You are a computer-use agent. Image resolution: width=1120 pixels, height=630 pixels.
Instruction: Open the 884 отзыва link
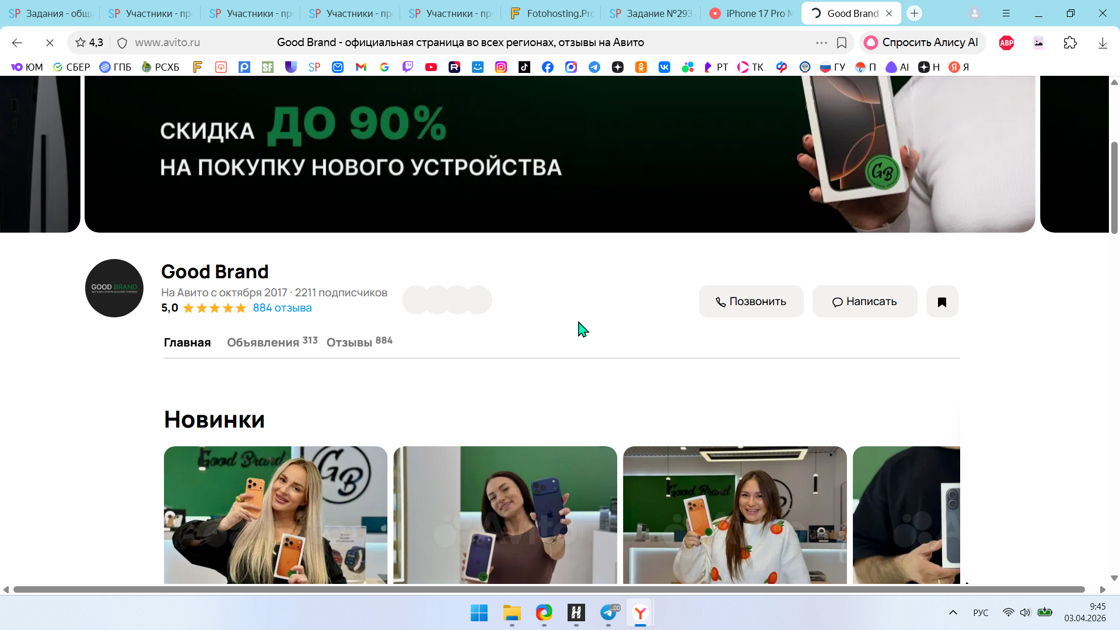pyautogui.click(x=282, y=308)
